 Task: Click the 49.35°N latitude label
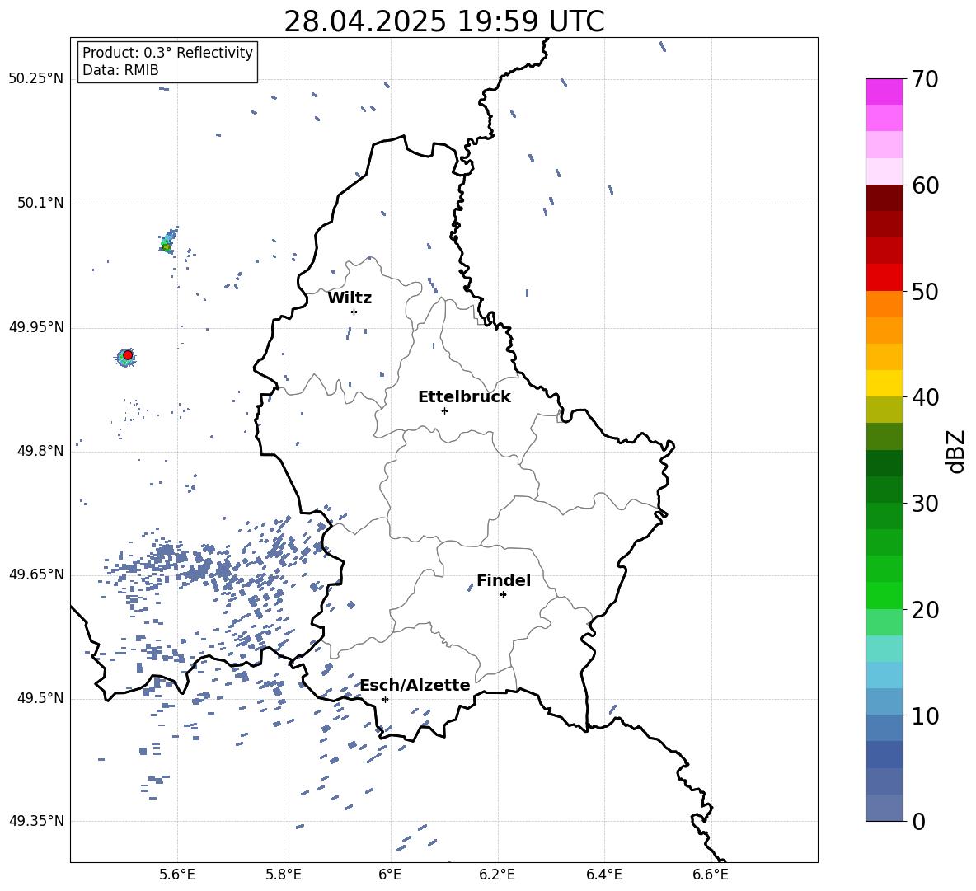tap(36, 821)
